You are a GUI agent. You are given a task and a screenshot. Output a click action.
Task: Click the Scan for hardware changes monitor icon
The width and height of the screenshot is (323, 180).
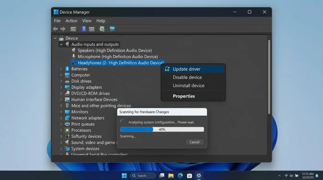coord(112,29)
